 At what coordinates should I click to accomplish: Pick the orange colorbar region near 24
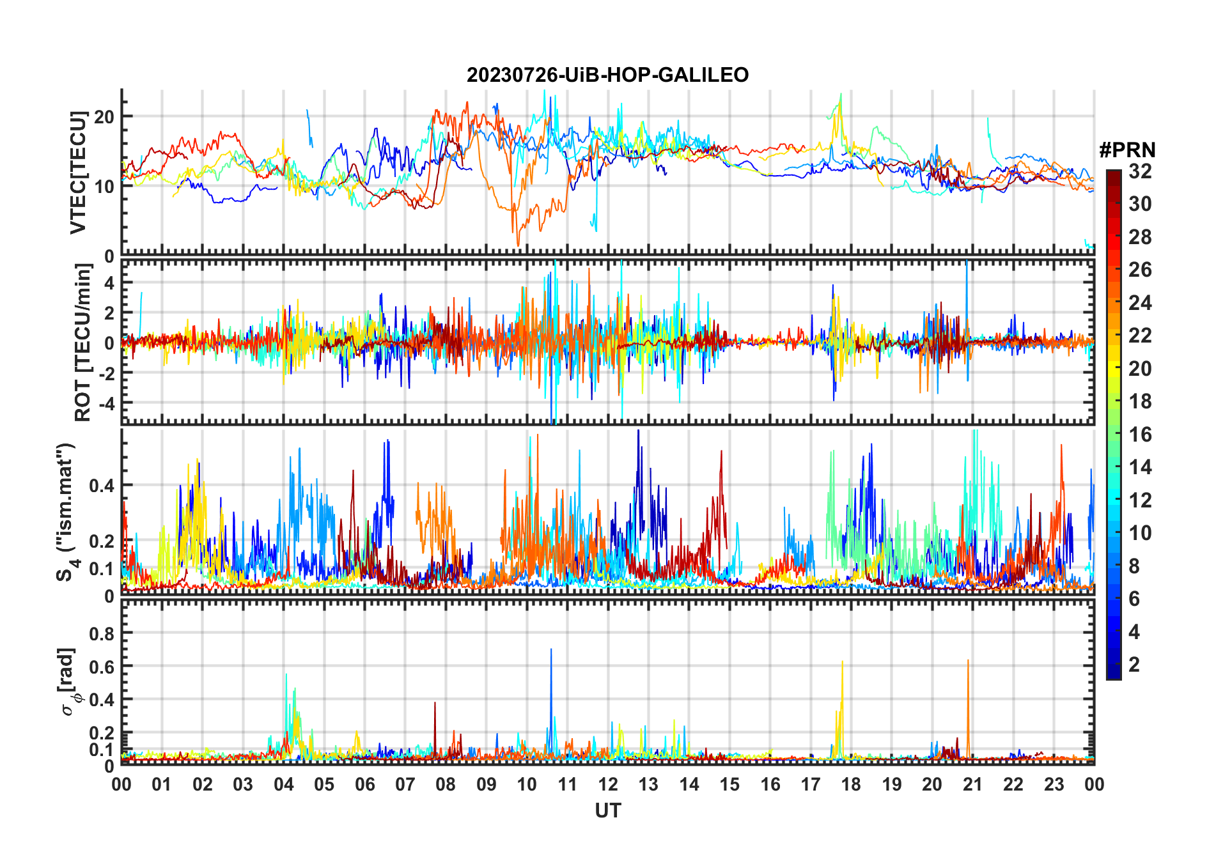click(1113, 303)
